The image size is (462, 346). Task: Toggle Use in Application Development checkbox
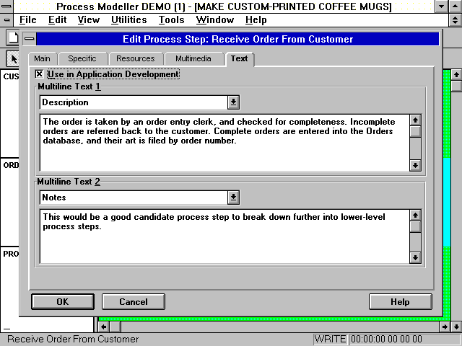[40, 74]
